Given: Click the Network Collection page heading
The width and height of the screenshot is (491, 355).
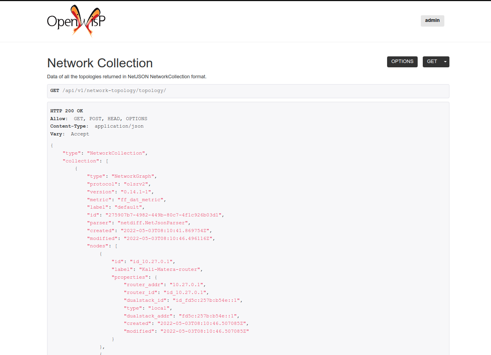Looking at the screenshot, I should click(100, 63).
